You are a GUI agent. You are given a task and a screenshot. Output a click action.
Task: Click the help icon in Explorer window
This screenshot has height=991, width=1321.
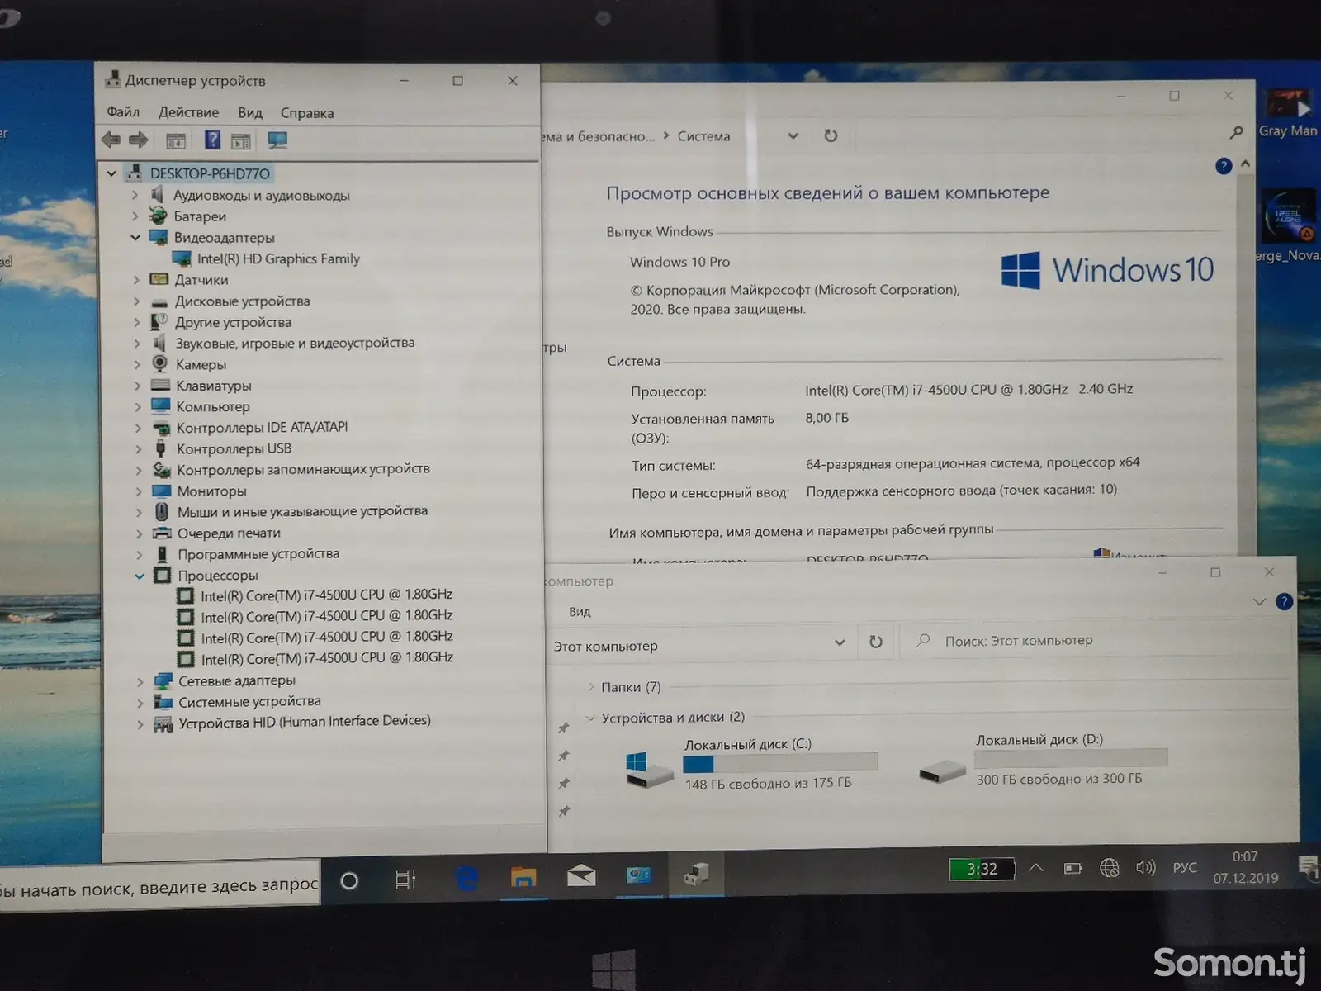point(1284,601)
